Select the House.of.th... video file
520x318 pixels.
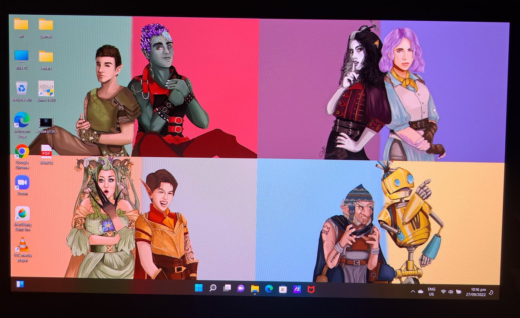click(46, 126)
